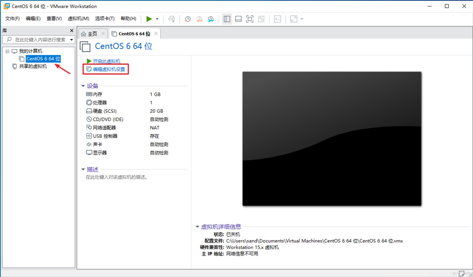The image size is (473, 277).
Task: Click the 已关机 status text
Action: (233, 234)
